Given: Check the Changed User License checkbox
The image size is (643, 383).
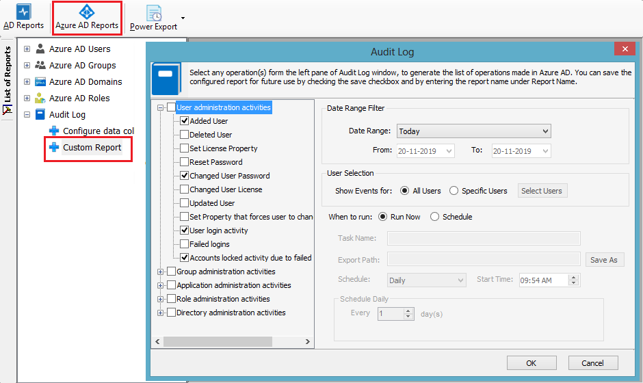Looking at the screenshot, I should [x=185, y=189].
